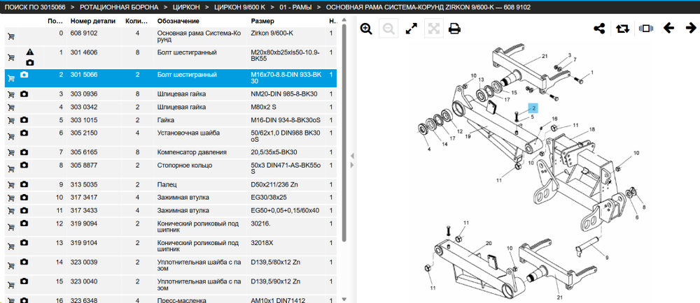Click the parts list vertical scrollbar

344,133
